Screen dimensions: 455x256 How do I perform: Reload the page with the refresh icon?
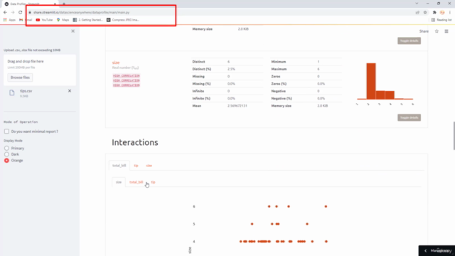point(21,13)
